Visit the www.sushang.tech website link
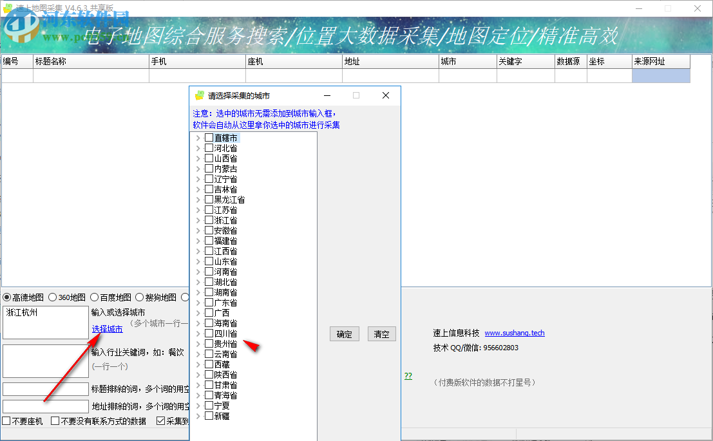Screen dimensions: 713x441 (516, 333)
